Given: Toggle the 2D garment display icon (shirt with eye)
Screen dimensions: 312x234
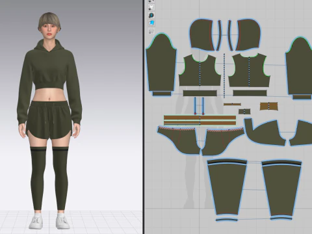Looking at the screenshot, I should click(151, 7).
